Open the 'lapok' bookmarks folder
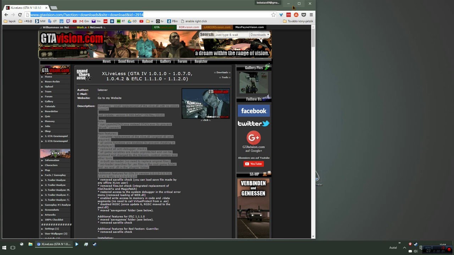The width and height of the screenshot is (454, 255). point(10,21)
